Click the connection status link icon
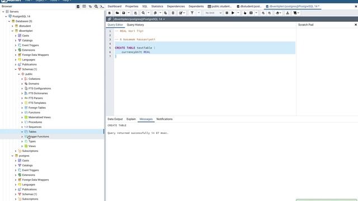The height and width of the screenshot is (201, 358). click(110, 19)
